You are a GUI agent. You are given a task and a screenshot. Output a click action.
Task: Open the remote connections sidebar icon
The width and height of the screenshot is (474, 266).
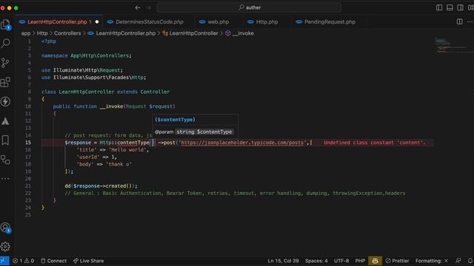(5, 160)
